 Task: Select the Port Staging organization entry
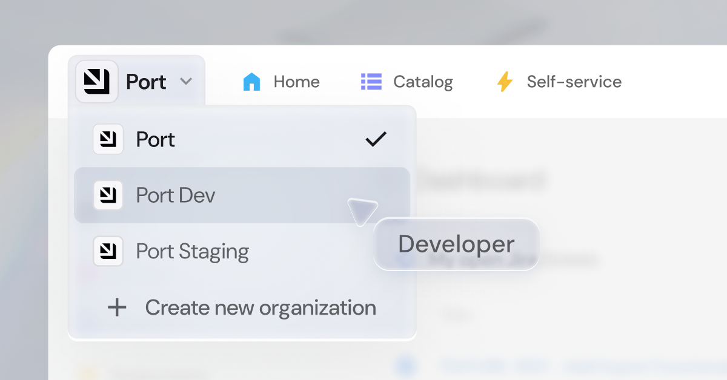(193, 251)
